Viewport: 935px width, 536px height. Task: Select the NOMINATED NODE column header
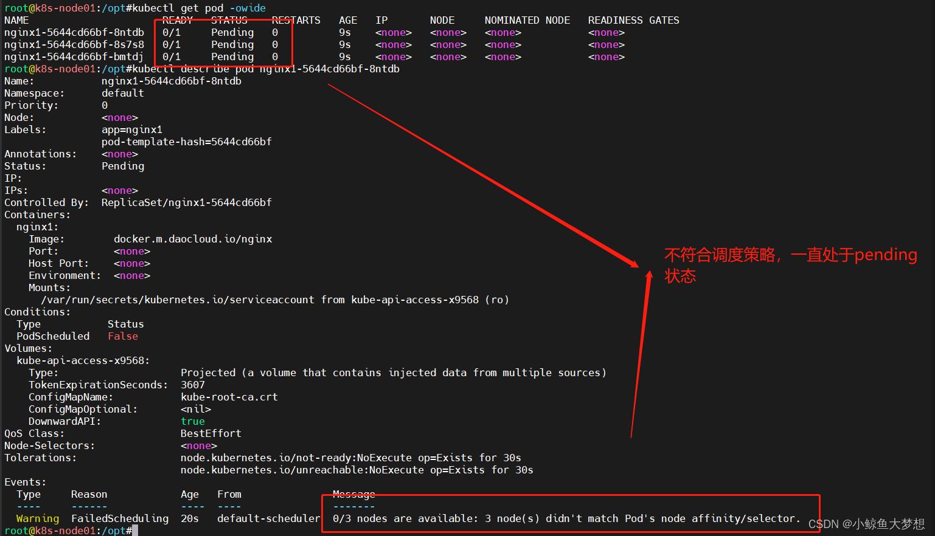[527, 20]
